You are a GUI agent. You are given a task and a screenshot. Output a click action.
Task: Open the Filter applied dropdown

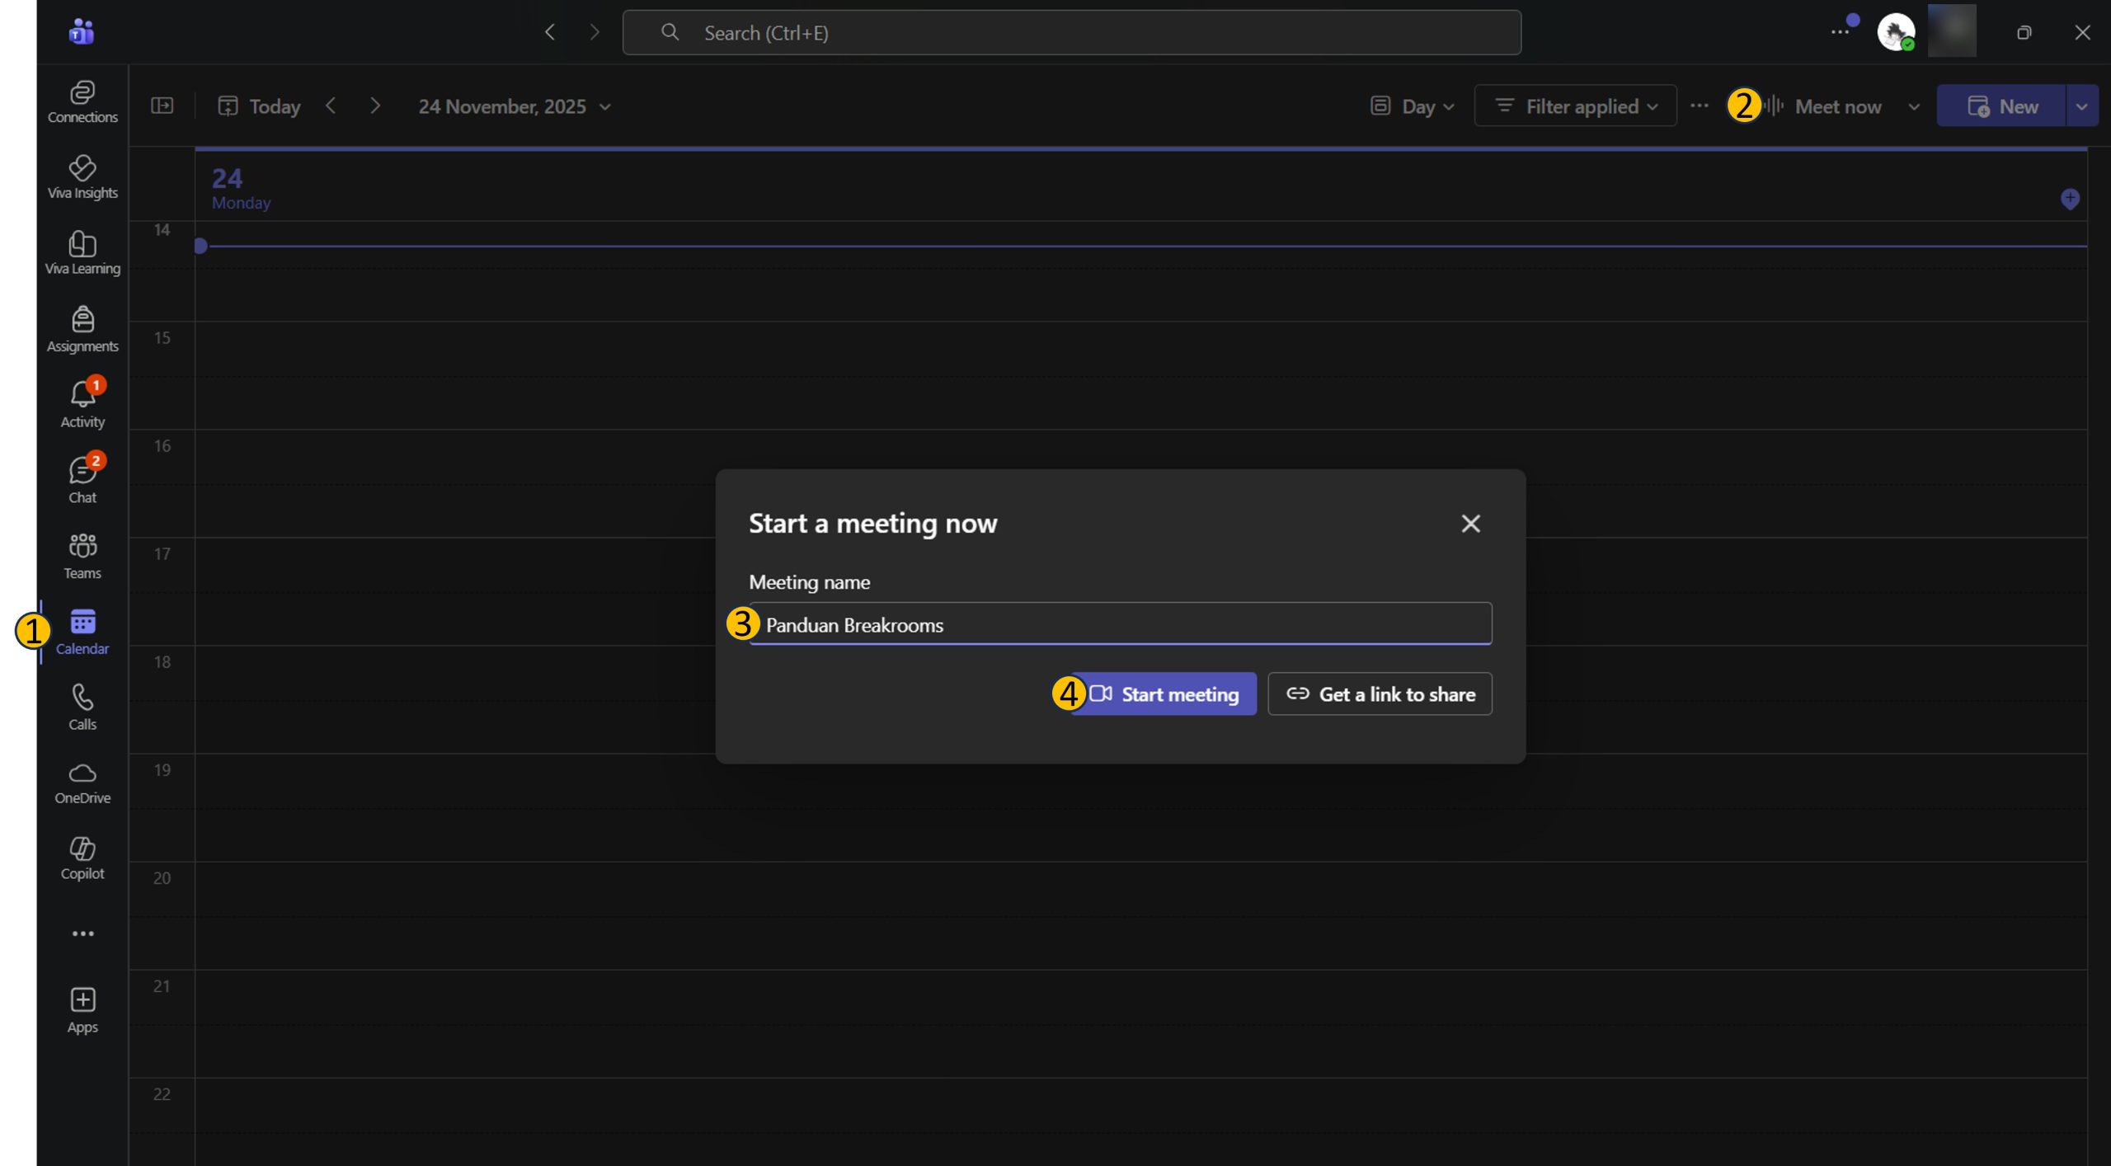click(x=1575, y=106)
